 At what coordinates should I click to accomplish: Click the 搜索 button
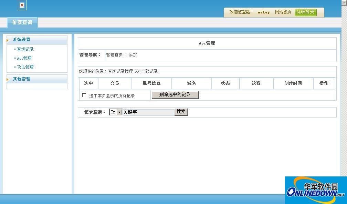(x=181, y=112)
